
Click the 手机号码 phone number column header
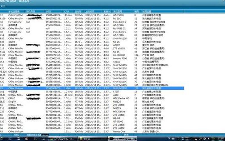(30, 11)
